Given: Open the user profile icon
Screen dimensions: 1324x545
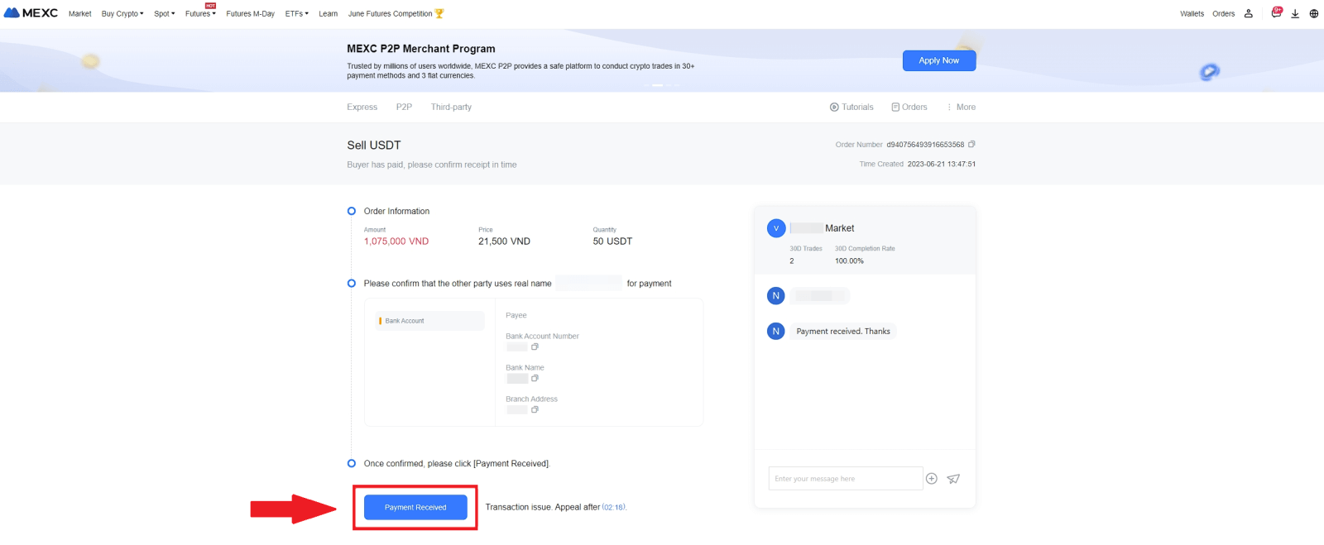Looking at the screenshot, I should click(1249, 13).
